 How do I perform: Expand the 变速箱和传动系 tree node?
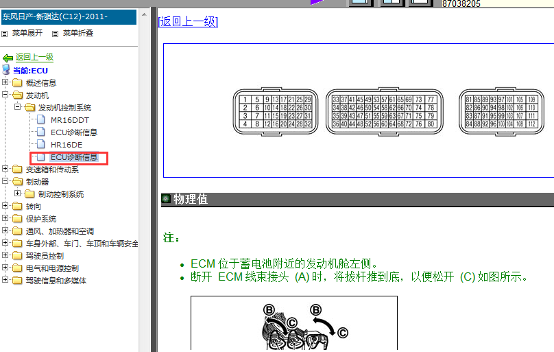pos(5,169)
